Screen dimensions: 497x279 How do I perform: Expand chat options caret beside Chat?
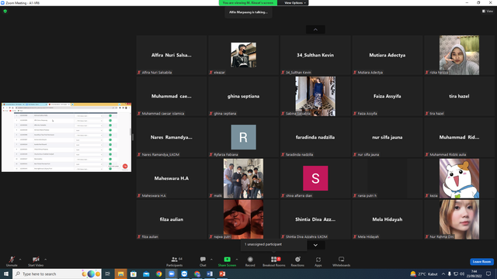pos(211,260)
